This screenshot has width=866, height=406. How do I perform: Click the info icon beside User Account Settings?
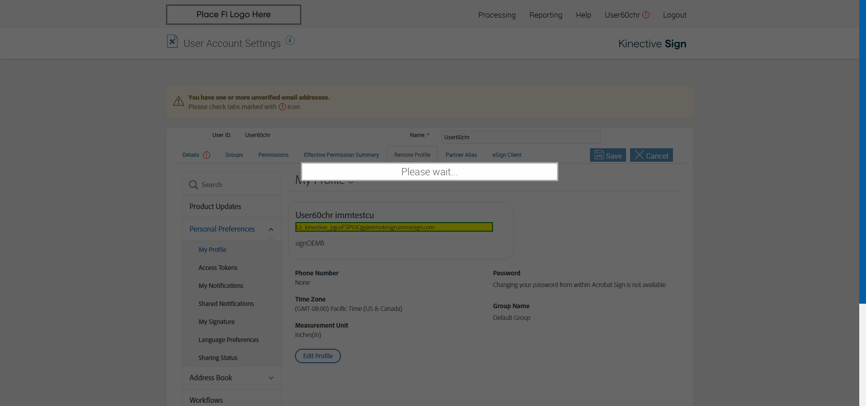[x=290, y=41]
